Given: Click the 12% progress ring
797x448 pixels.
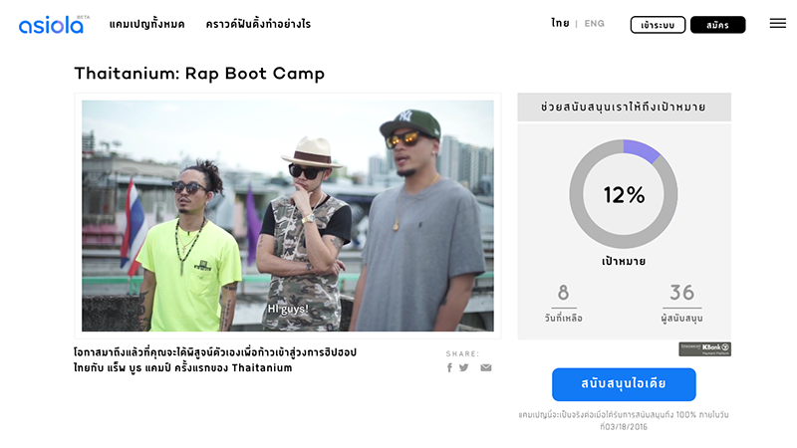Looking at the screenshot, I should [624, 194].
